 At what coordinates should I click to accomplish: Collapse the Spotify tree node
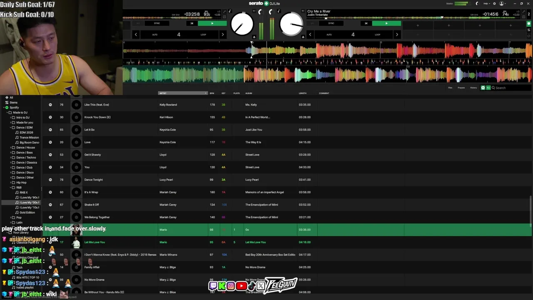[3, 107]
